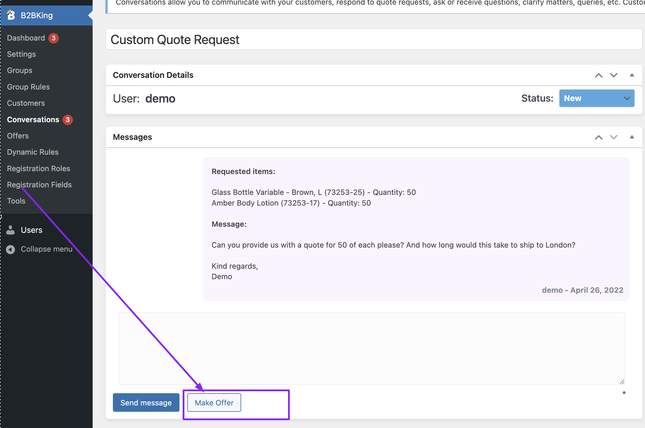Move Conversation Details panel up

(x=599, y=75)
